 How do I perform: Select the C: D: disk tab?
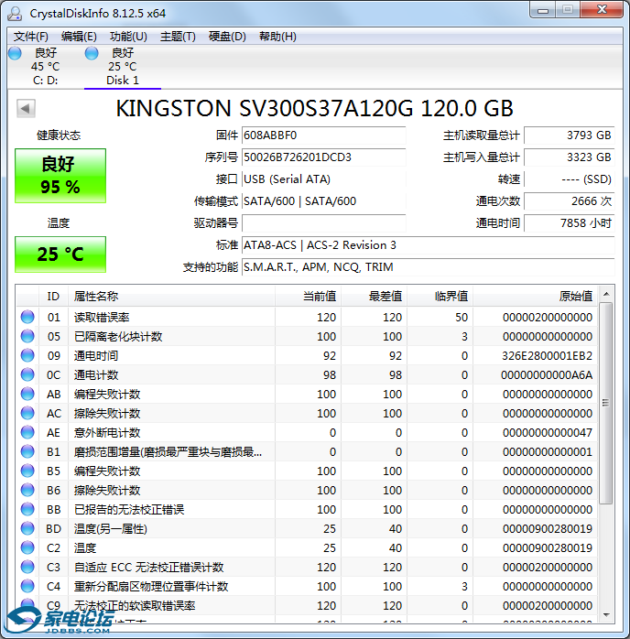point(45,67)
